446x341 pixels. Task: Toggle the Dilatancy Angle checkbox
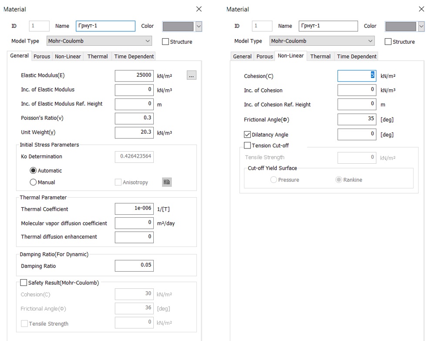(247, 135)
